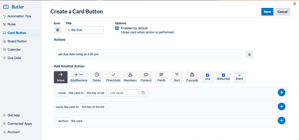Click the List name input field
Viewport: 299px width, 140px height.
click(123, 93)
